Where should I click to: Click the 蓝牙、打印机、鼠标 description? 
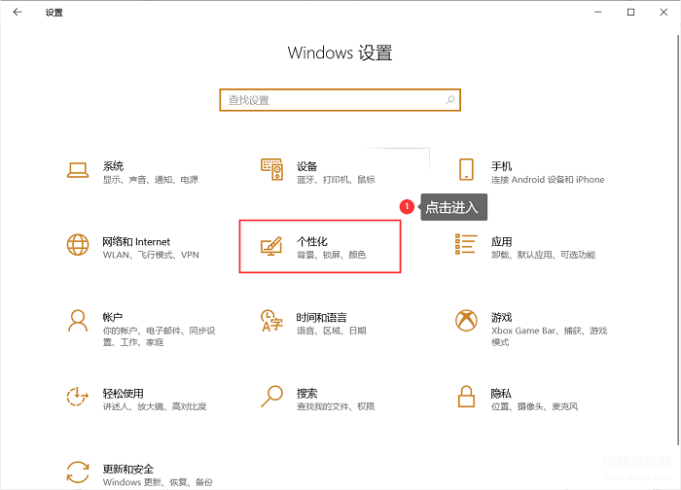336,179
